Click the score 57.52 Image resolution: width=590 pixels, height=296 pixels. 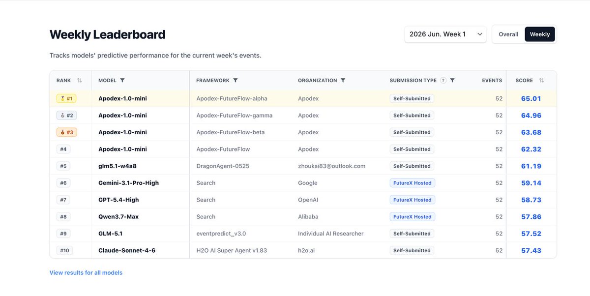(531, 234)
